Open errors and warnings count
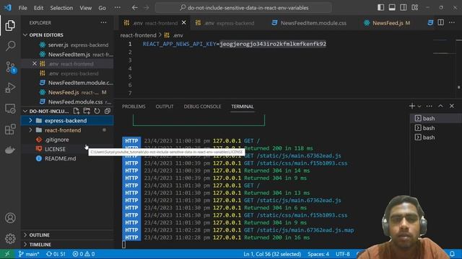Image resolution: width=462 pixels, height=259 pixels. coord(84,254)
